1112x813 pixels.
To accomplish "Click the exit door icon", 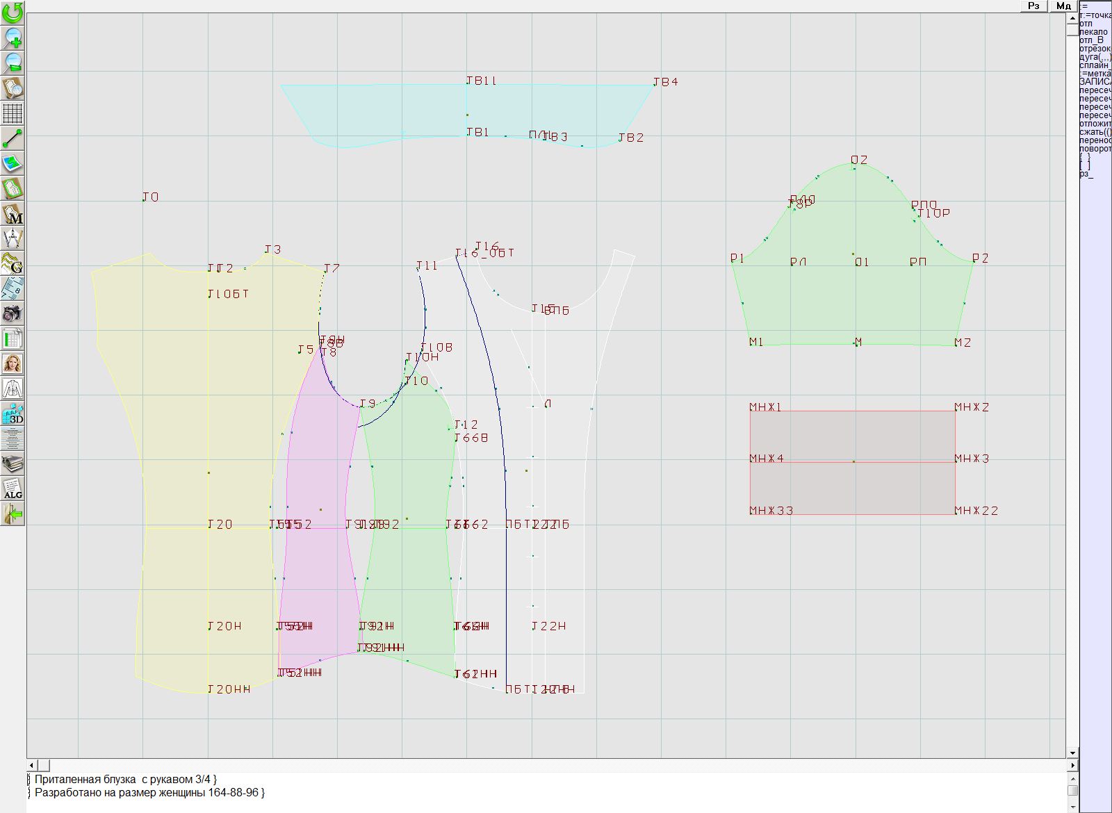I will pos(13,514).
